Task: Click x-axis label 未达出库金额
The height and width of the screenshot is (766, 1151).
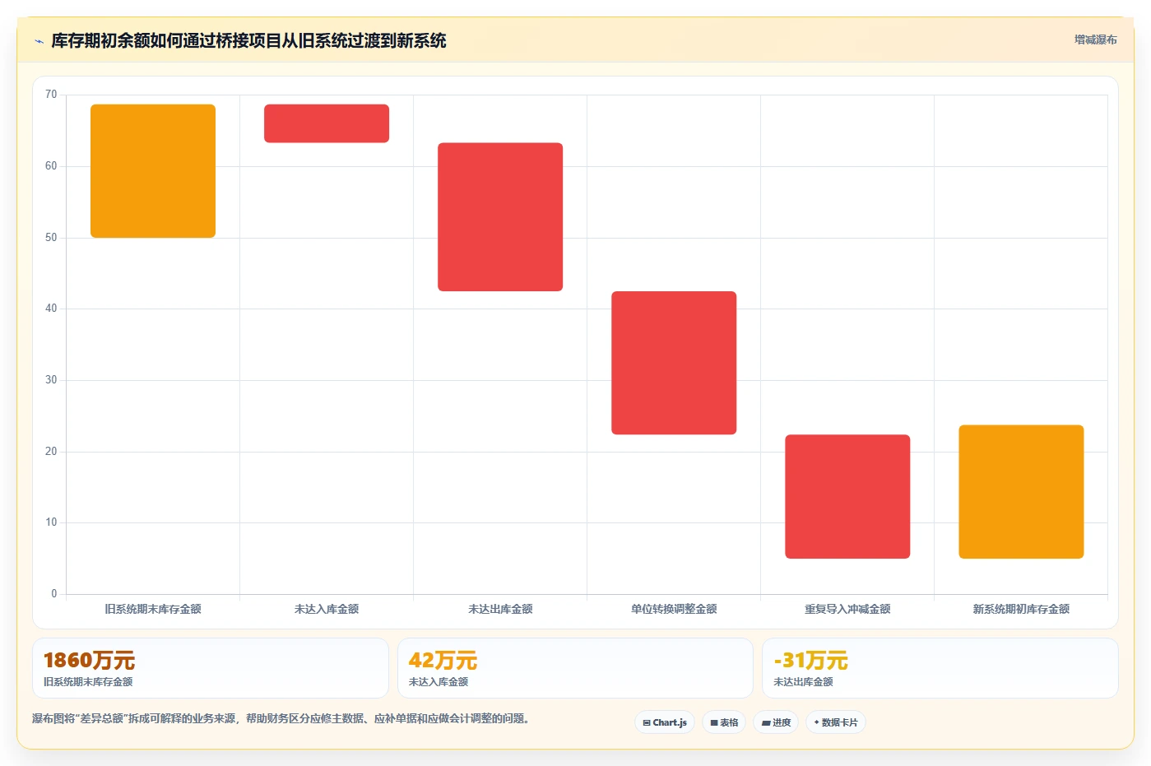Action: pyautogui.click(x=500, y=609)
